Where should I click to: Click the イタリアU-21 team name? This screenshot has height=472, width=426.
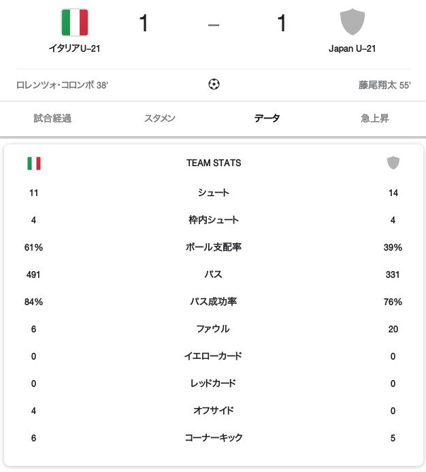click(x=75, y=48)
